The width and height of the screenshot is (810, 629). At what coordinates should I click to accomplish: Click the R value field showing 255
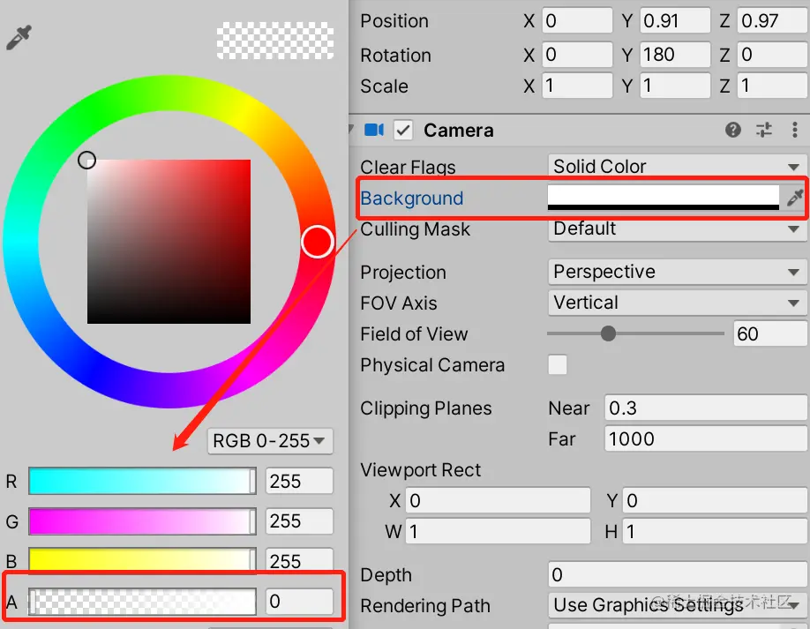pyautogui.click(x=299, y=482)
